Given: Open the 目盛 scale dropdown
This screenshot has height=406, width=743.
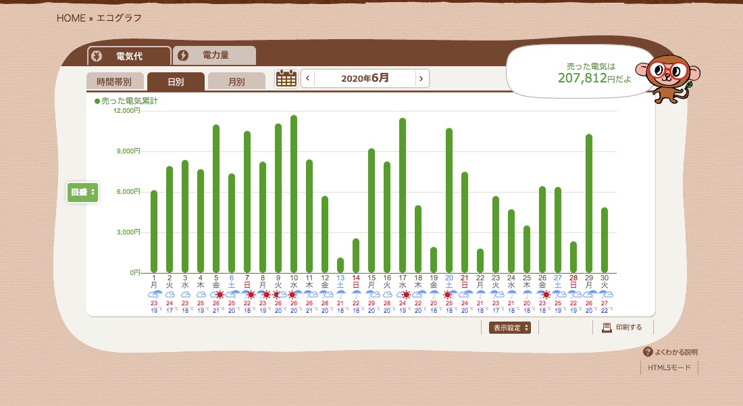Looking at the screenshot, I should point(83,193).
